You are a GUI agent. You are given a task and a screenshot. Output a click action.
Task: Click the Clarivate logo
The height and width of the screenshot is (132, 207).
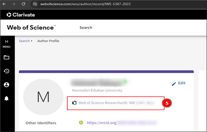[21, 15]
